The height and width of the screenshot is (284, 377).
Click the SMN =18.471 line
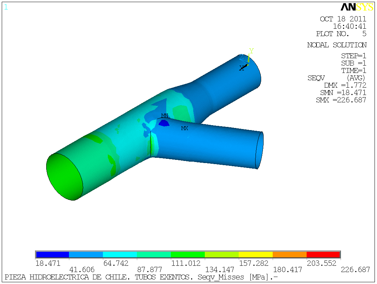coord(343,93)
